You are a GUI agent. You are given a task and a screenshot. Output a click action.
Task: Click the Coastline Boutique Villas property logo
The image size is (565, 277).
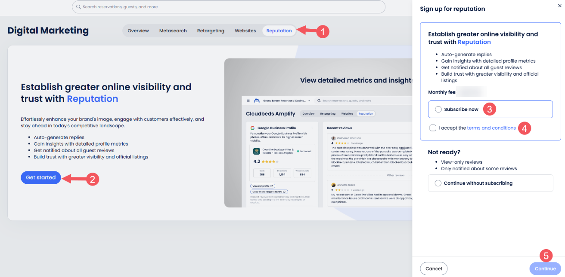tap(256, 151)
